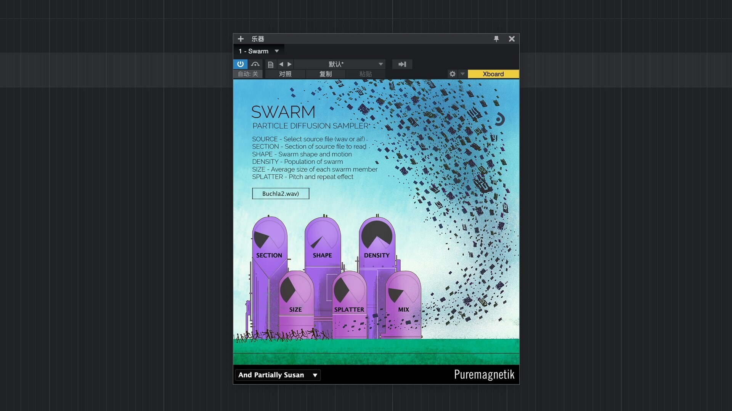Click the 复制 copy button
Screen dimensions: 732x411
326,74
